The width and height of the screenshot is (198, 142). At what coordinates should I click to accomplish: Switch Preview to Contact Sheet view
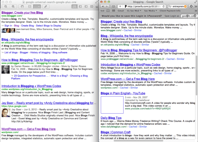(92, 6)
